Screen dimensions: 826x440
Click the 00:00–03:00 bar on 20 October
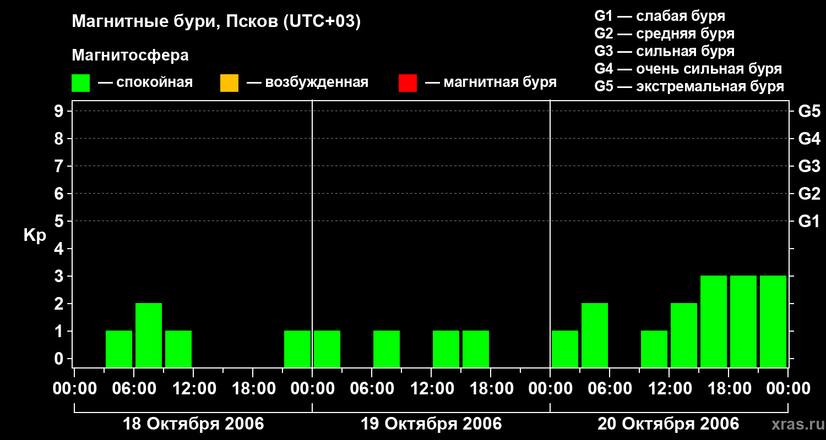565,349
